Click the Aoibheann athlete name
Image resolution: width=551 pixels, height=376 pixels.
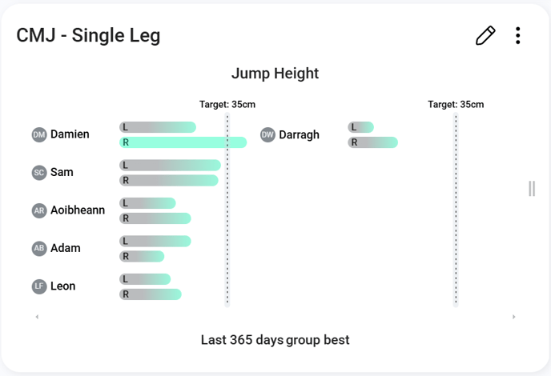pos(78,210)
